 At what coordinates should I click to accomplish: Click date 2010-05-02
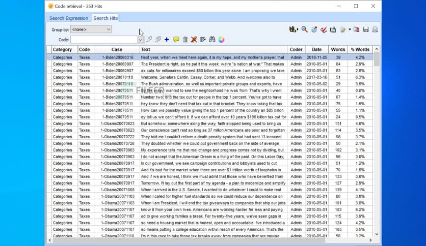317,84
